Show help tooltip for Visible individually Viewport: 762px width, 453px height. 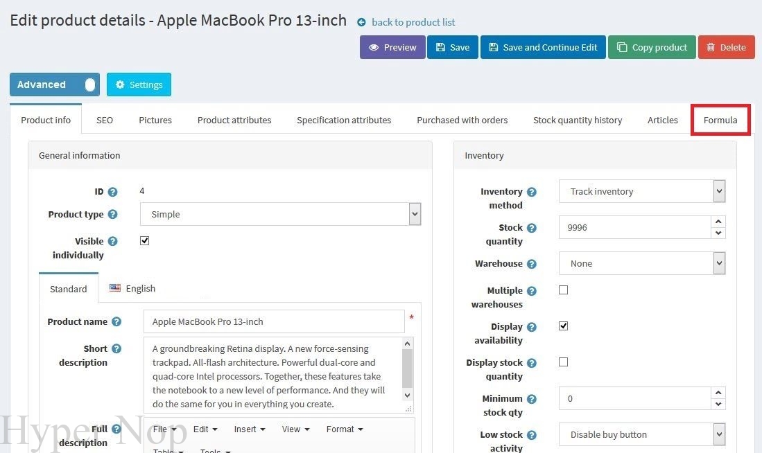(x=113, y=241)
